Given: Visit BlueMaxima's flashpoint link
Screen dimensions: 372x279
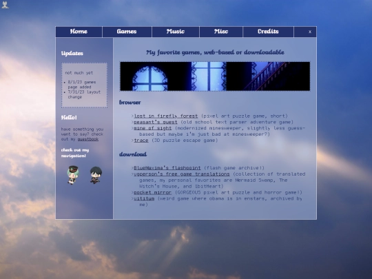Looking at the screenshot, I should pyautogui.click(x=167, y=168).
